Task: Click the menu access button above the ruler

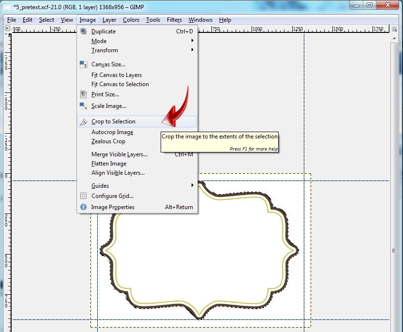Action: (7, 29)
